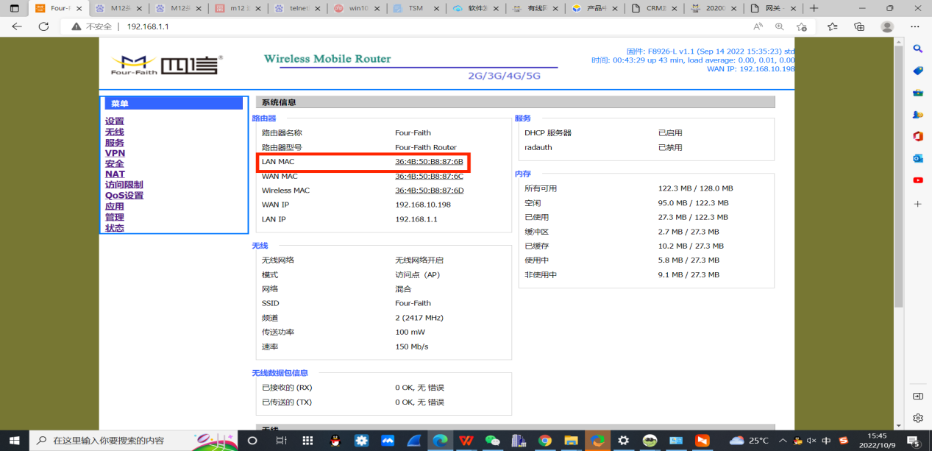Open Edge sidebar settings gear
932x451 pixels.
[x=918, y=418]
